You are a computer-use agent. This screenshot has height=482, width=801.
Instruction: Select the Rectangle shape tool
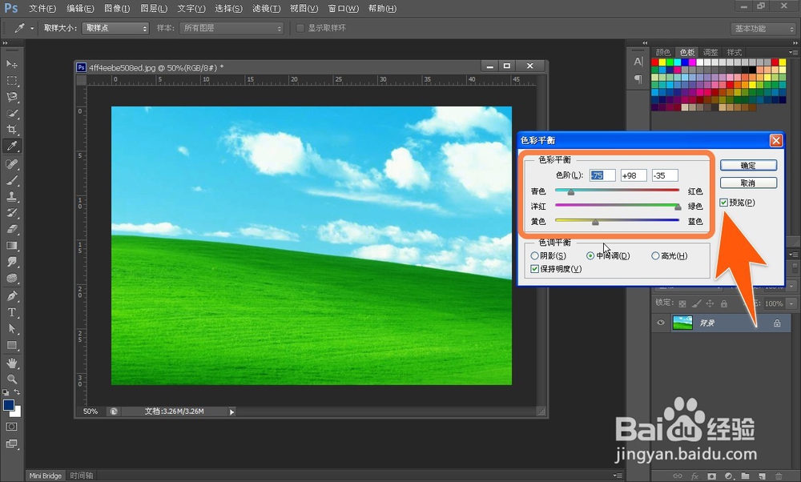click(12, 345)
